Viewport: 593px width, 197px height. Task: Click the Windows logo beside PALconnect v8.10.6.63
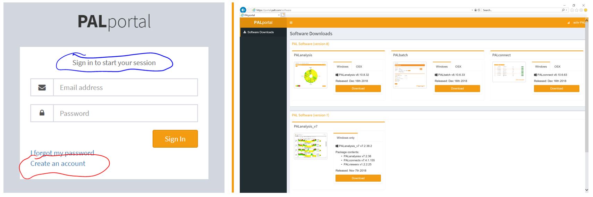[535, 75]
